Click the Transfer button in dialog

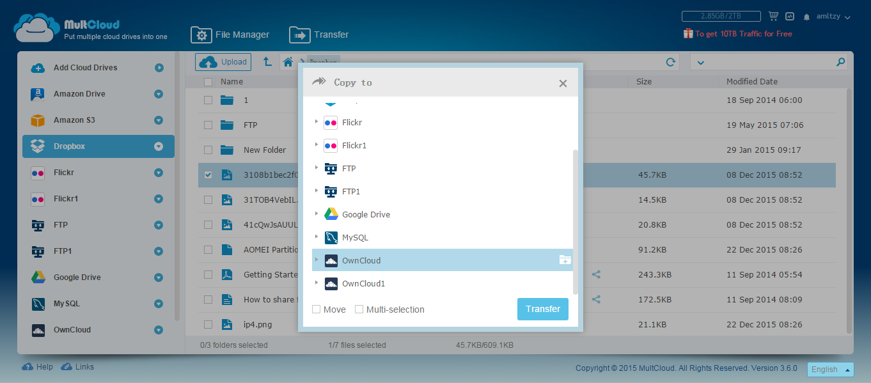pyautogui.click(x=543, y=309)
